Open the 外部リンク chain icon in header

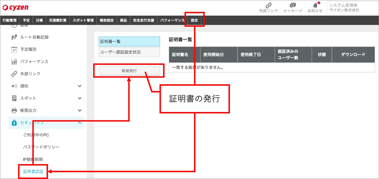(268, 5)
